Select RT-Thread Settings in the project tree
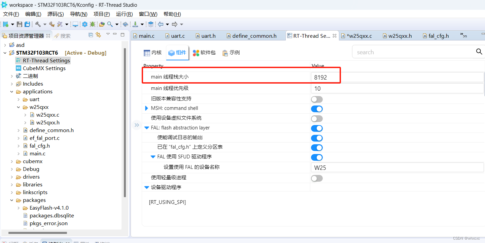This screenshot has width=485, height=243. pos(46,60)
